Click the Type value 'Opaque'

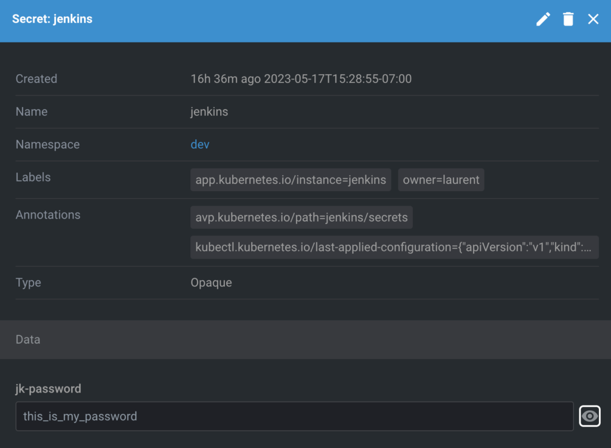click(211, 283)
